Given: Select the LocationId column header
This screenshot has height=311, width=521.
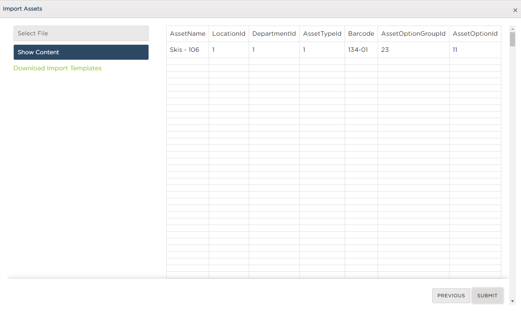Looking at the screenshot, I should point(229,34).
